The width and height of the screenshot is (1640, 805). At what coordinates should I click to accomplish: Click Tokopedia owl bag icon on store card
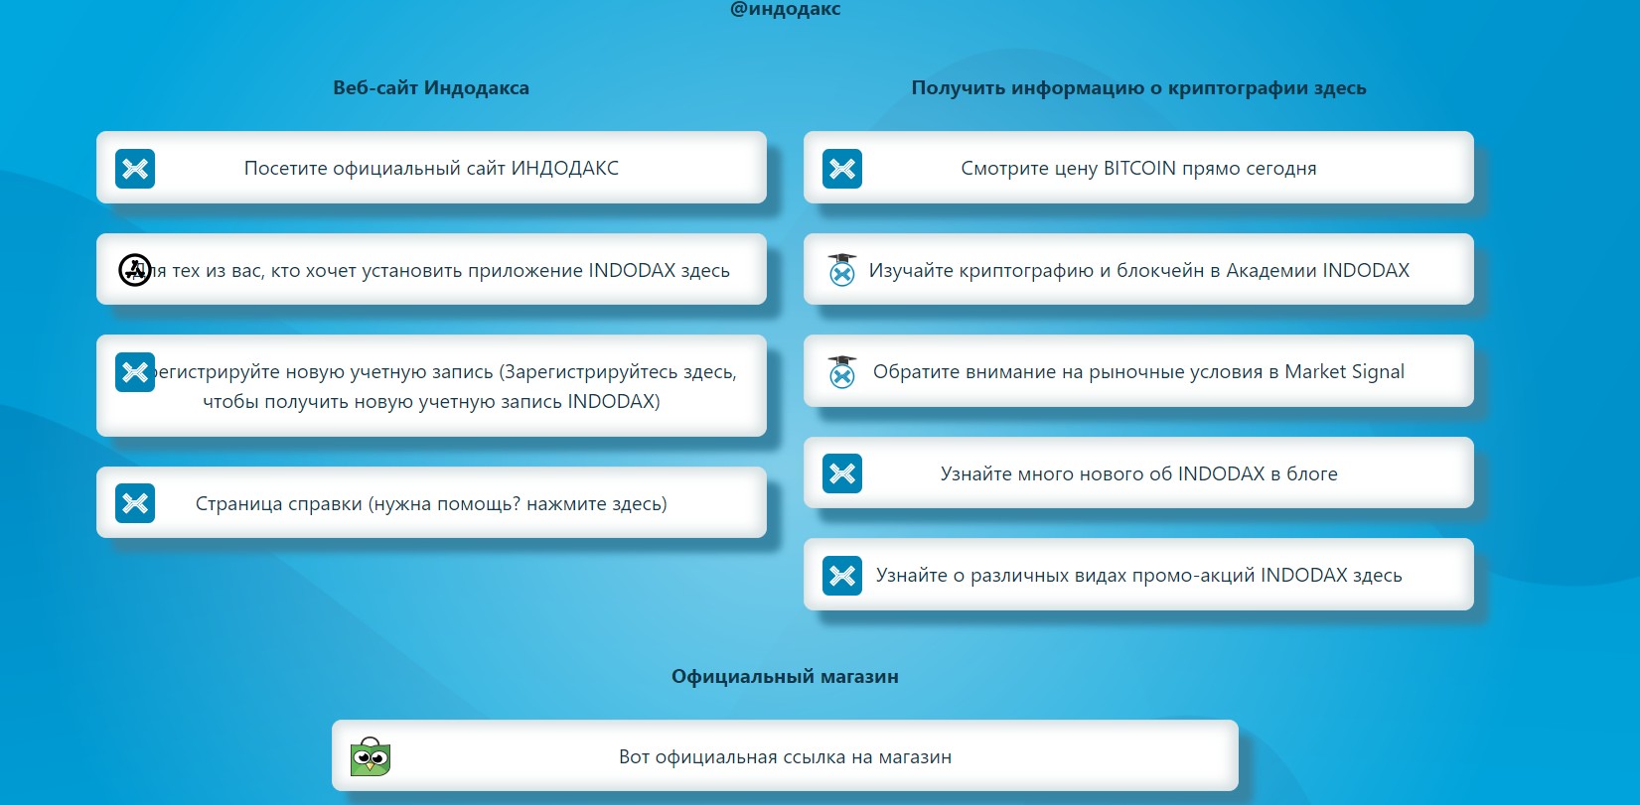pyautogui.click(x=371, y=757)
